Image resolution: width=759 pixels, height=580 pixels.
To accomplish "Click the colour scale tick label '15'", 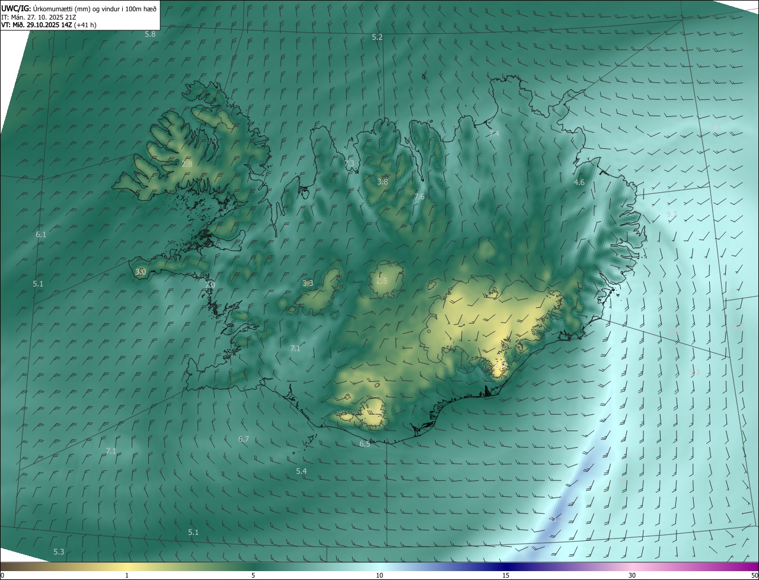I will click(x=506, y=576).
